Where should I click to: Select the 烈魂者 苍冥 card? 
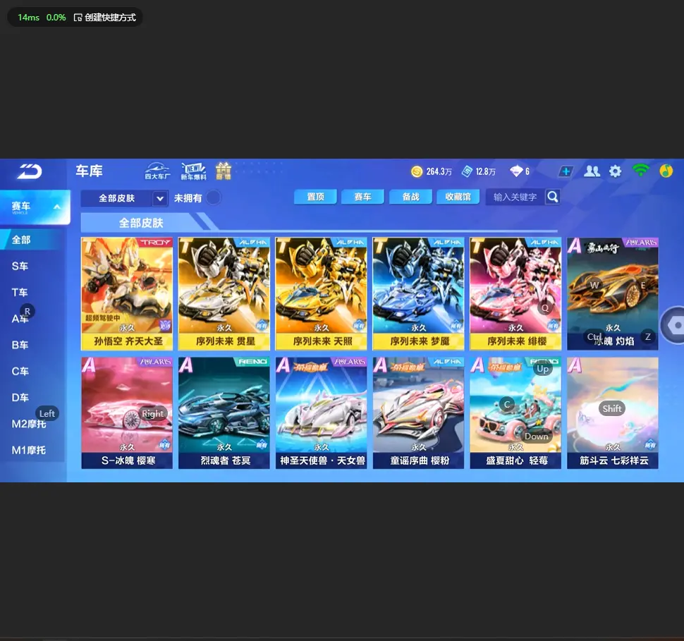click(224, 413)
